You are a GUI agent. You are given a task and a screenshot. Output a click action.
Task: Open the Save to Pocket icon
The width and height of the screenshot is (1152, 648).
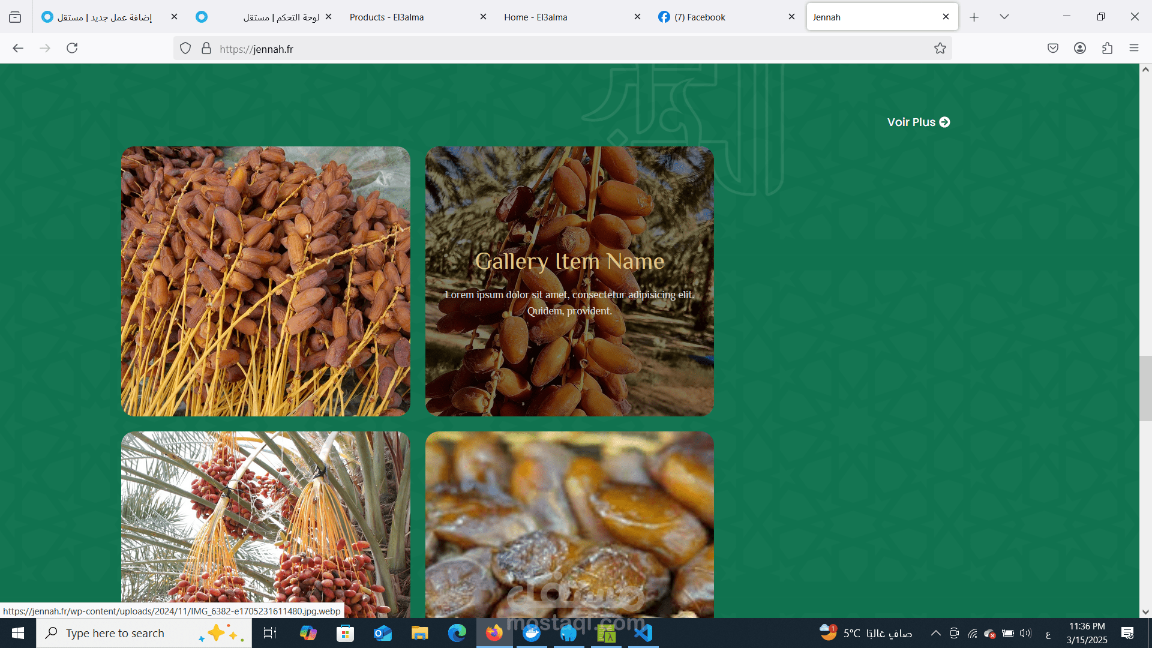click(x=1052, y=48)
